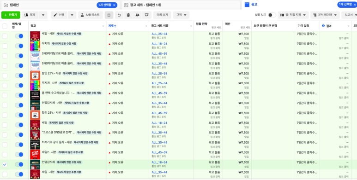Click the 입찰 전략 column header
357x180 pixels.
[x=201, y=23]
